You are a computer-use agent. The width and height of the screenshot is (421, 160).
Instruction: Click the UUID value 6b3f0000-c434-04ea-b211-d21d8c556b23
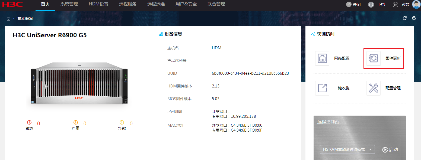(x=250, y=73)
